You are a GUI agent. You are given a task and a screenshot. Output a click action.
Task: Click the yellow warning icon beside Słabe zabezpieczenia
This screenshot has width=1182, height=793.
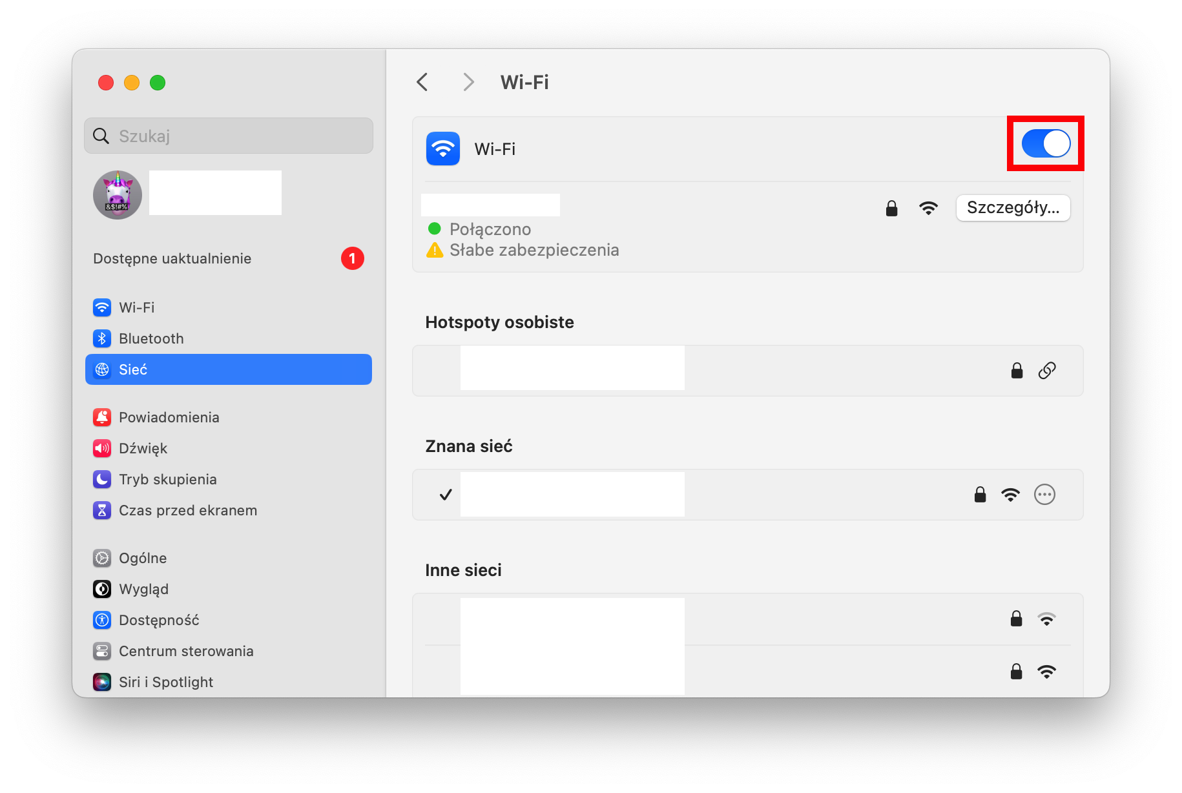(x=435, y=250)
